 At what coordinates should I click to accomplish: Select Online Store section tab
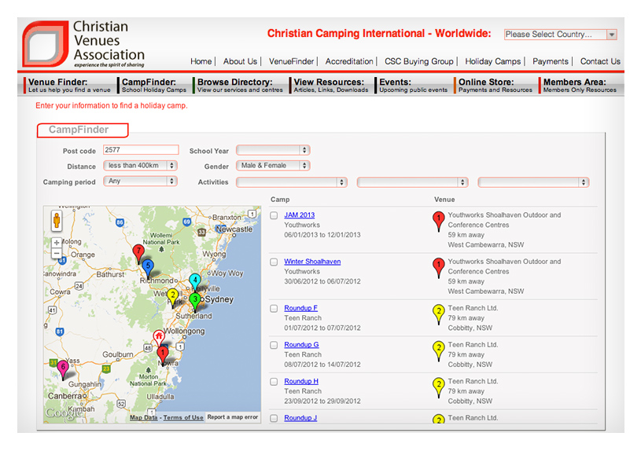(495, 86)
